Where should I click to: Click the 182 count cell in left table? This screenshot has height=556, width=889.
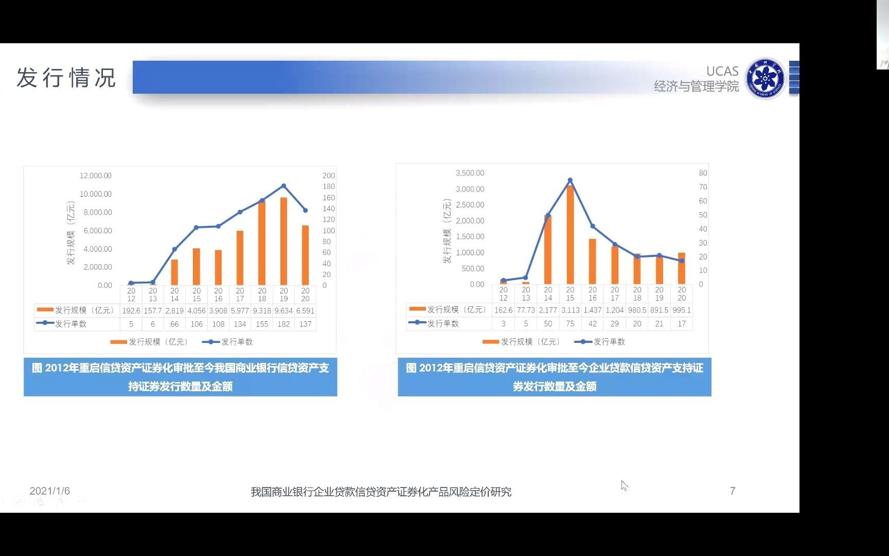pyautogui.click(x=283, y=324)
